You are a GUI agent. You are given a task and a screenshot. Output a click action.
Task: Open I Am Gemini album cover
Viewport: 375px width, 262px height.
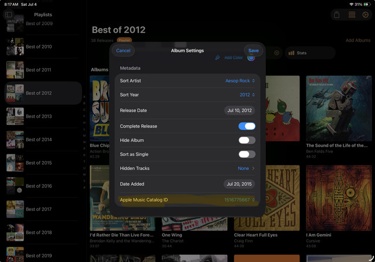(339, 198)
